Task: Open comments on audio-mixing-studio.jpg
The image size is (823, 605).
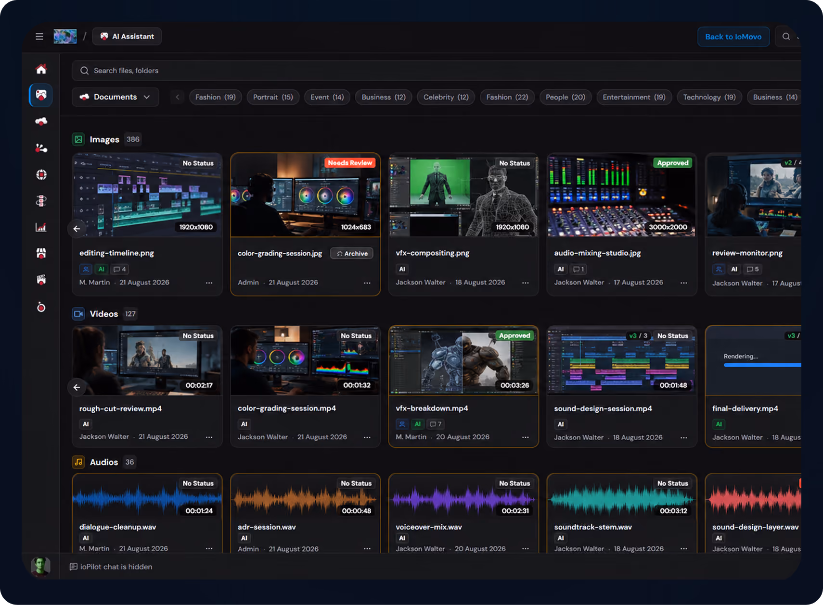Action: pyautogui.click(x=579, y=269)
